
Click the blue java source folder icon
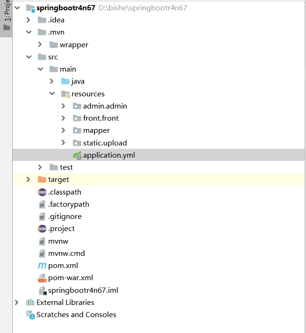[65, 81]
